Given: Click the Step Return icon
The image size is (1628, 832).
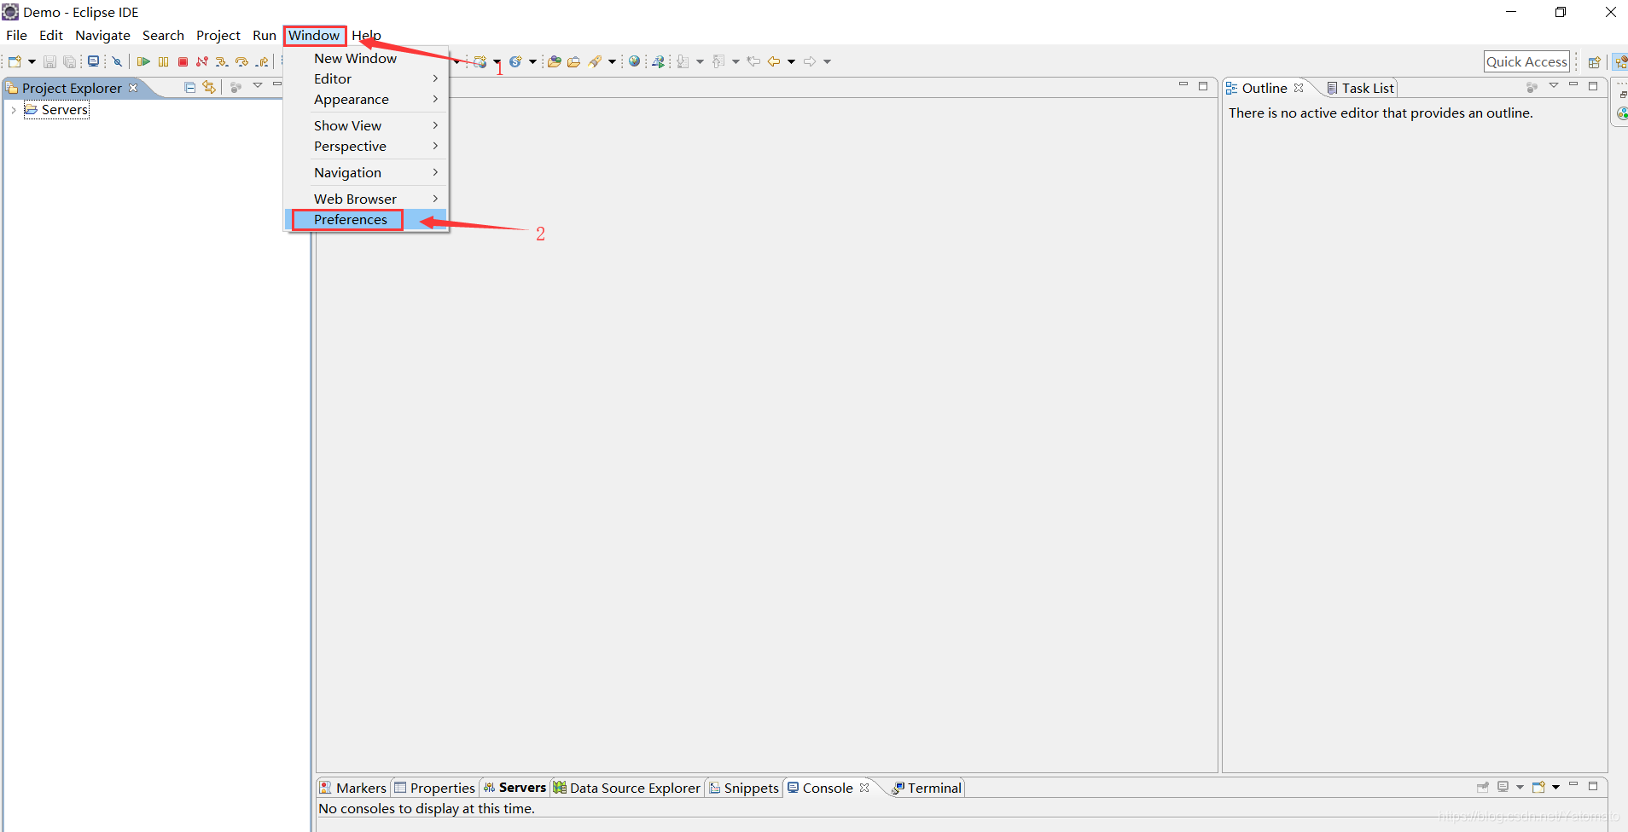Looking at the screenshot, I should coord(263,61).
